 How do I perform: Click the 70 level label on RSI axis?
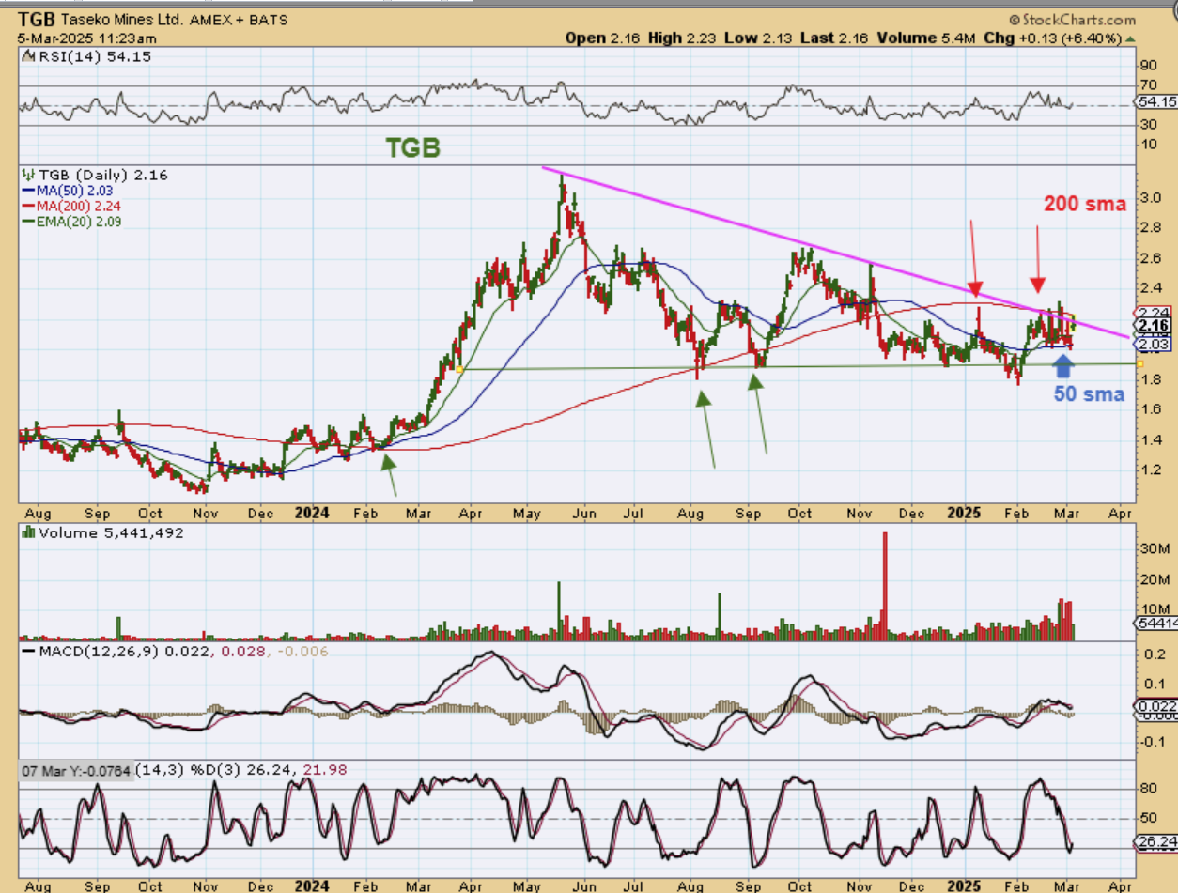[1148, 85]
